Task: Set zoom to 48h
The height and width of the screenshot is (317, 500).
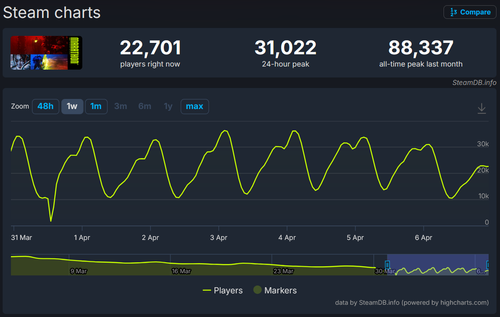Action: pyautogui.click(x=45, y=106)
